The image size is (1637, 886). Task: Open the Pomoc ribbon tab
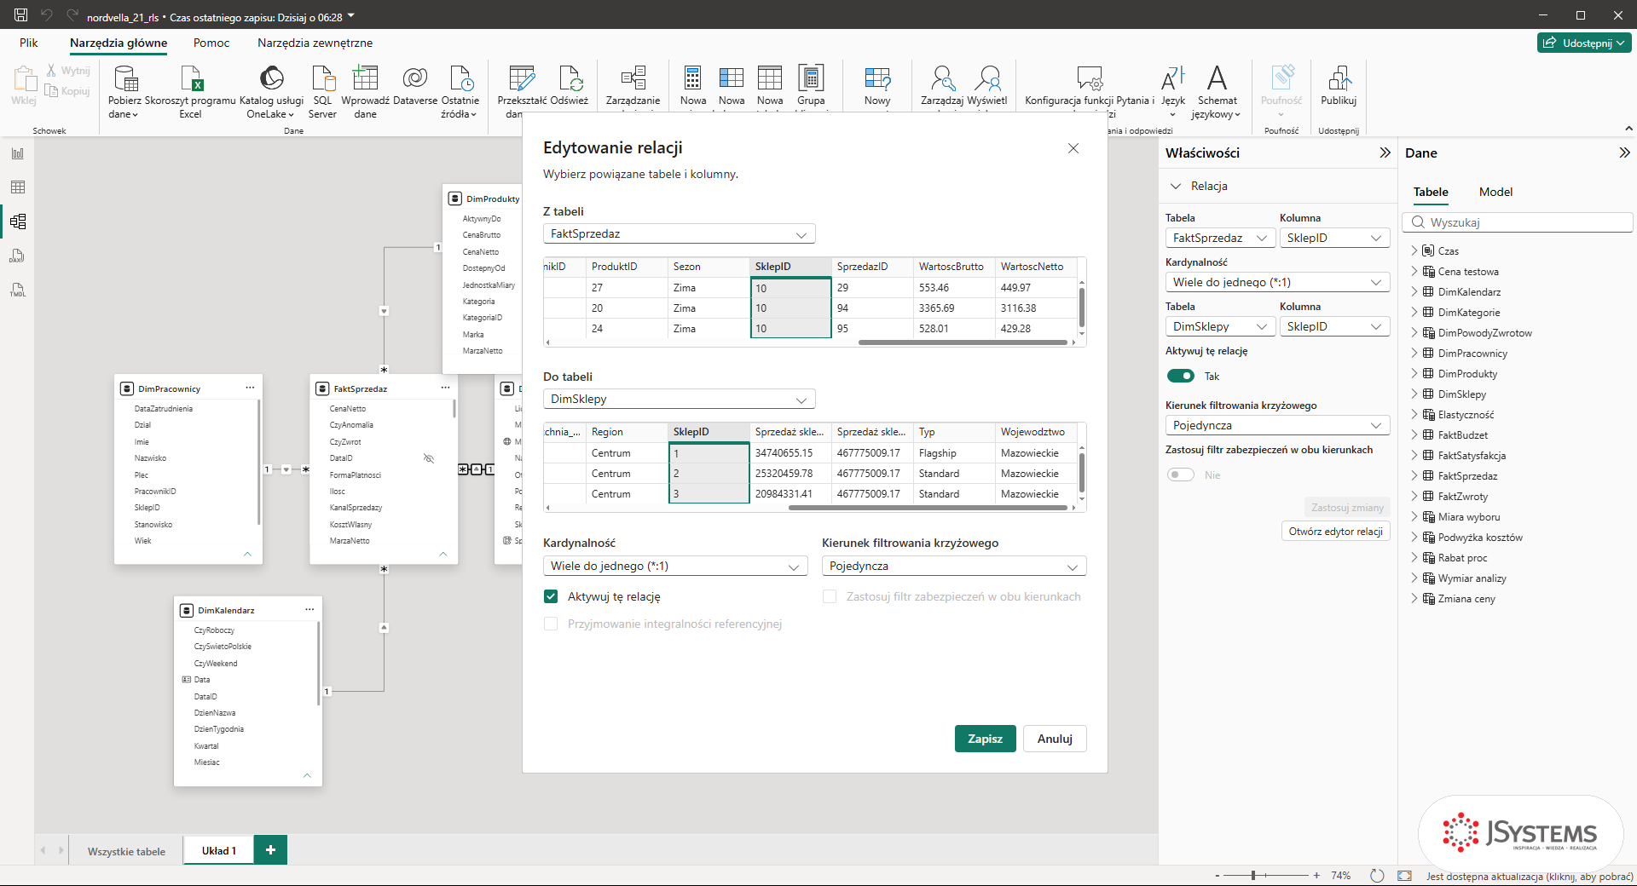pos(211,43)
